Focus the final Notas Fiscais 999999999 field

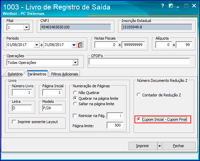click(133, 45)
